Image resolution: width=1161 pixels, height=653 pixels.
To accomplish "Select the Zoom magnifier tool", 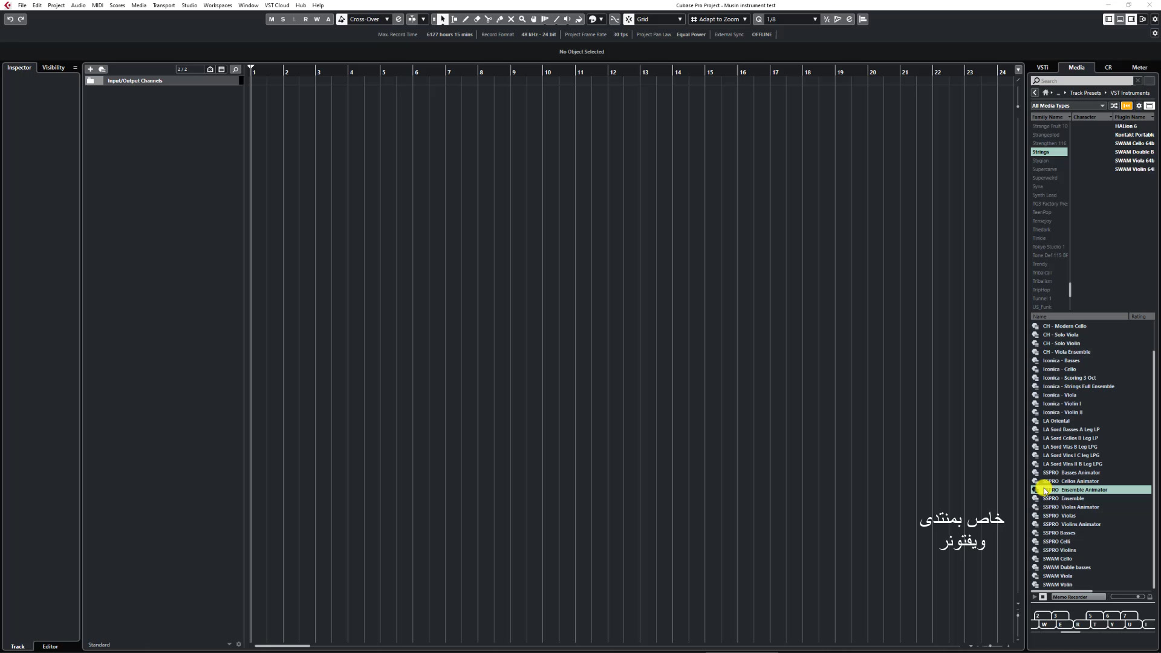I will [x=522, y=19].
